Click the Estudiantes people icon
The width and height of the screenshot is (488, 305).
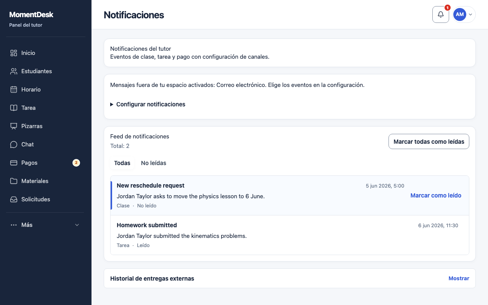14,71
